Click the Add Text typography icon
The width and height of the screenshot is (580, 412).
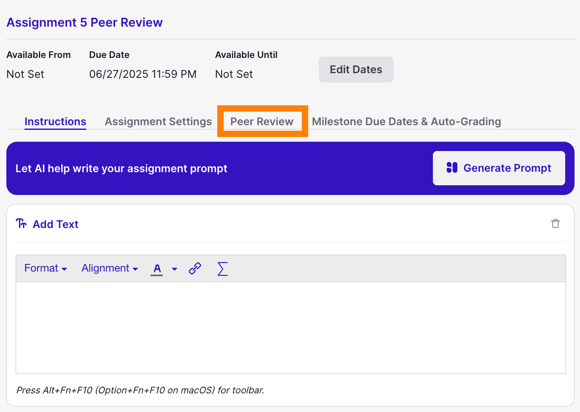21,223
